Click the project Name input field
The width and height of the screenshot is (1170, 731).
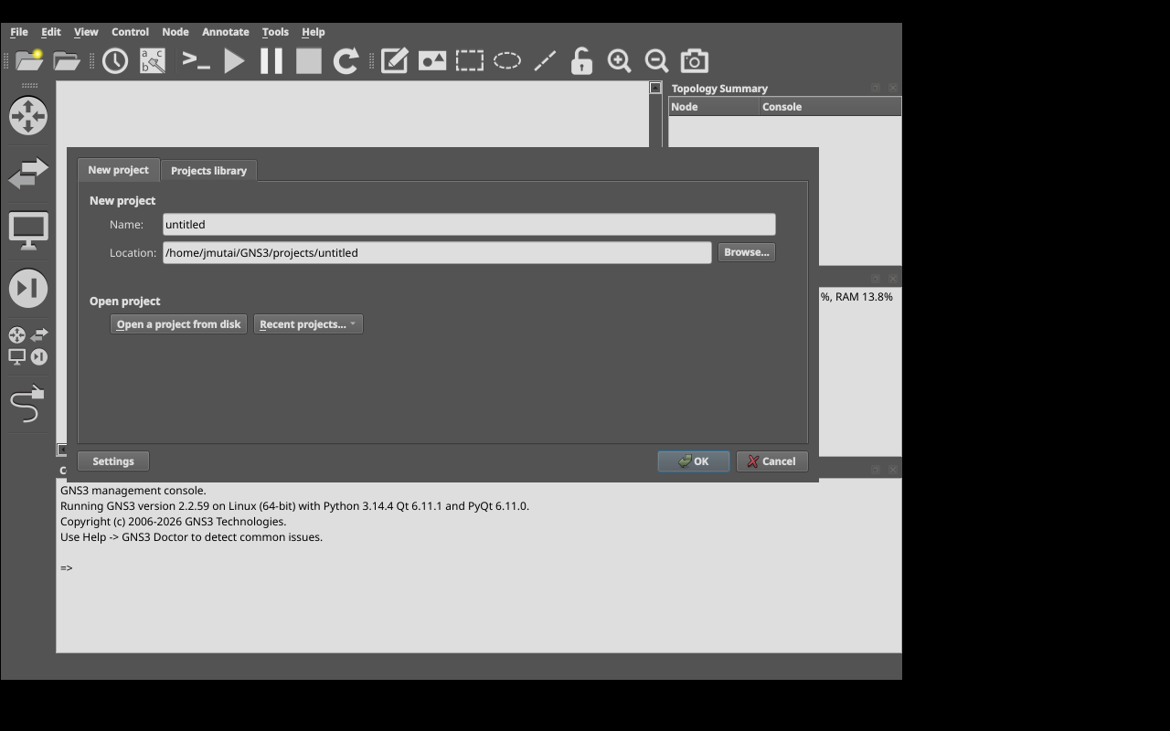469,225
